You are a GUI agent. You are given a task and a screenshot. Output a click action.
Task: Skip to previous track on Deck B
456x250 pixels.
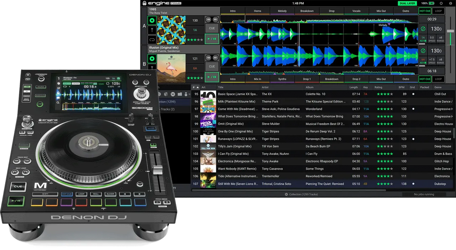[209, 57]
